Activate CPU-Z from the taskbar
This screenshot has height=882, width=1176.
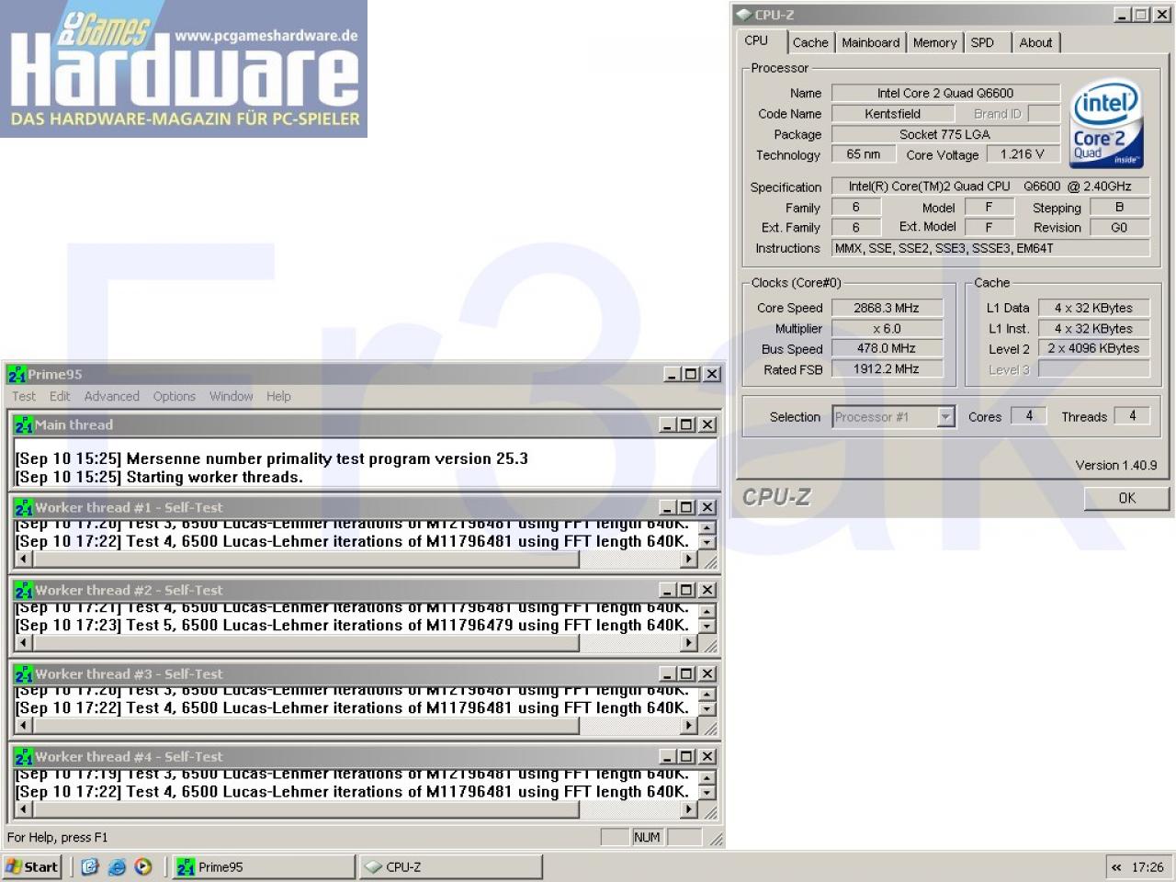[450, 866]
